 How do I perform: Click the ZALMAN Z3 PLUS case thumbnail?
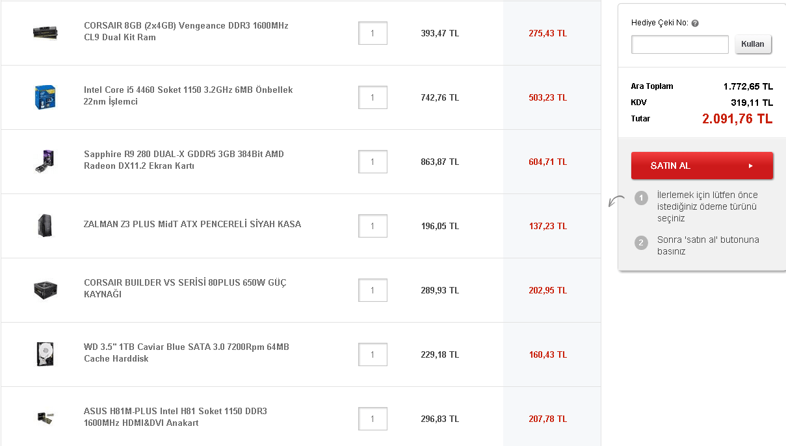coord(45,225)
